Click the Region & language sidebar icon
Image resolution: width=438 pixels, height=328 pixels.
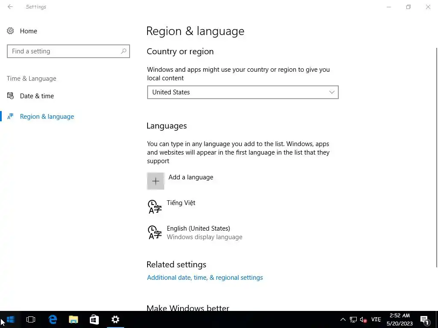tap(10, 116)
